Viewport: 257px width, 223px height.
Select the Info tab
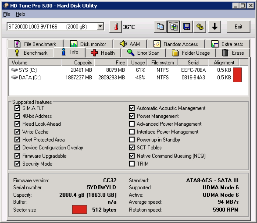click(x=70, y=52)
